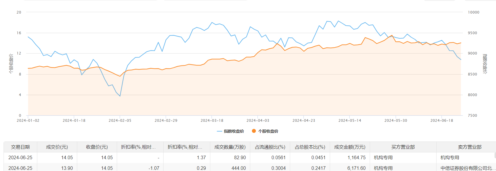The height and width of the screenshot is (171, 496).
Task: Click the 买方营业部 column header
Action: [x=403, y=147]
